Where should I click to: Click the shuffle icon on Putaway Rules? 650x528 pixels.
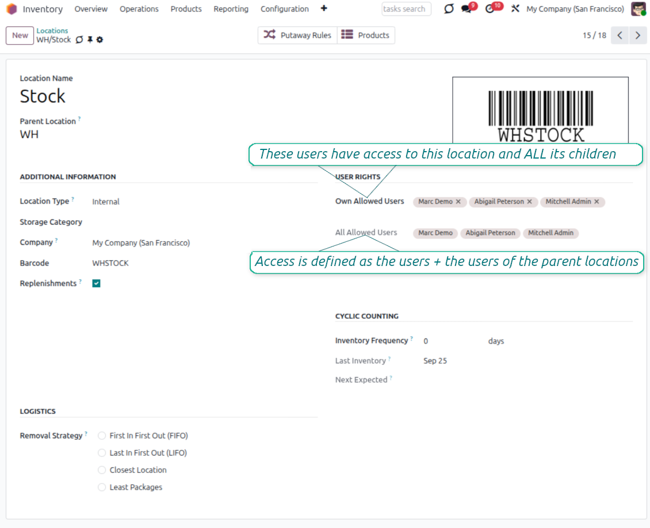269,35
